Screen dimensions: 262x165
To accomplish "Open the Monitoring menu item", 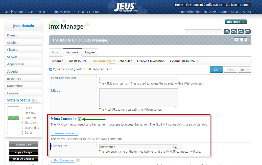I will 23,86.
